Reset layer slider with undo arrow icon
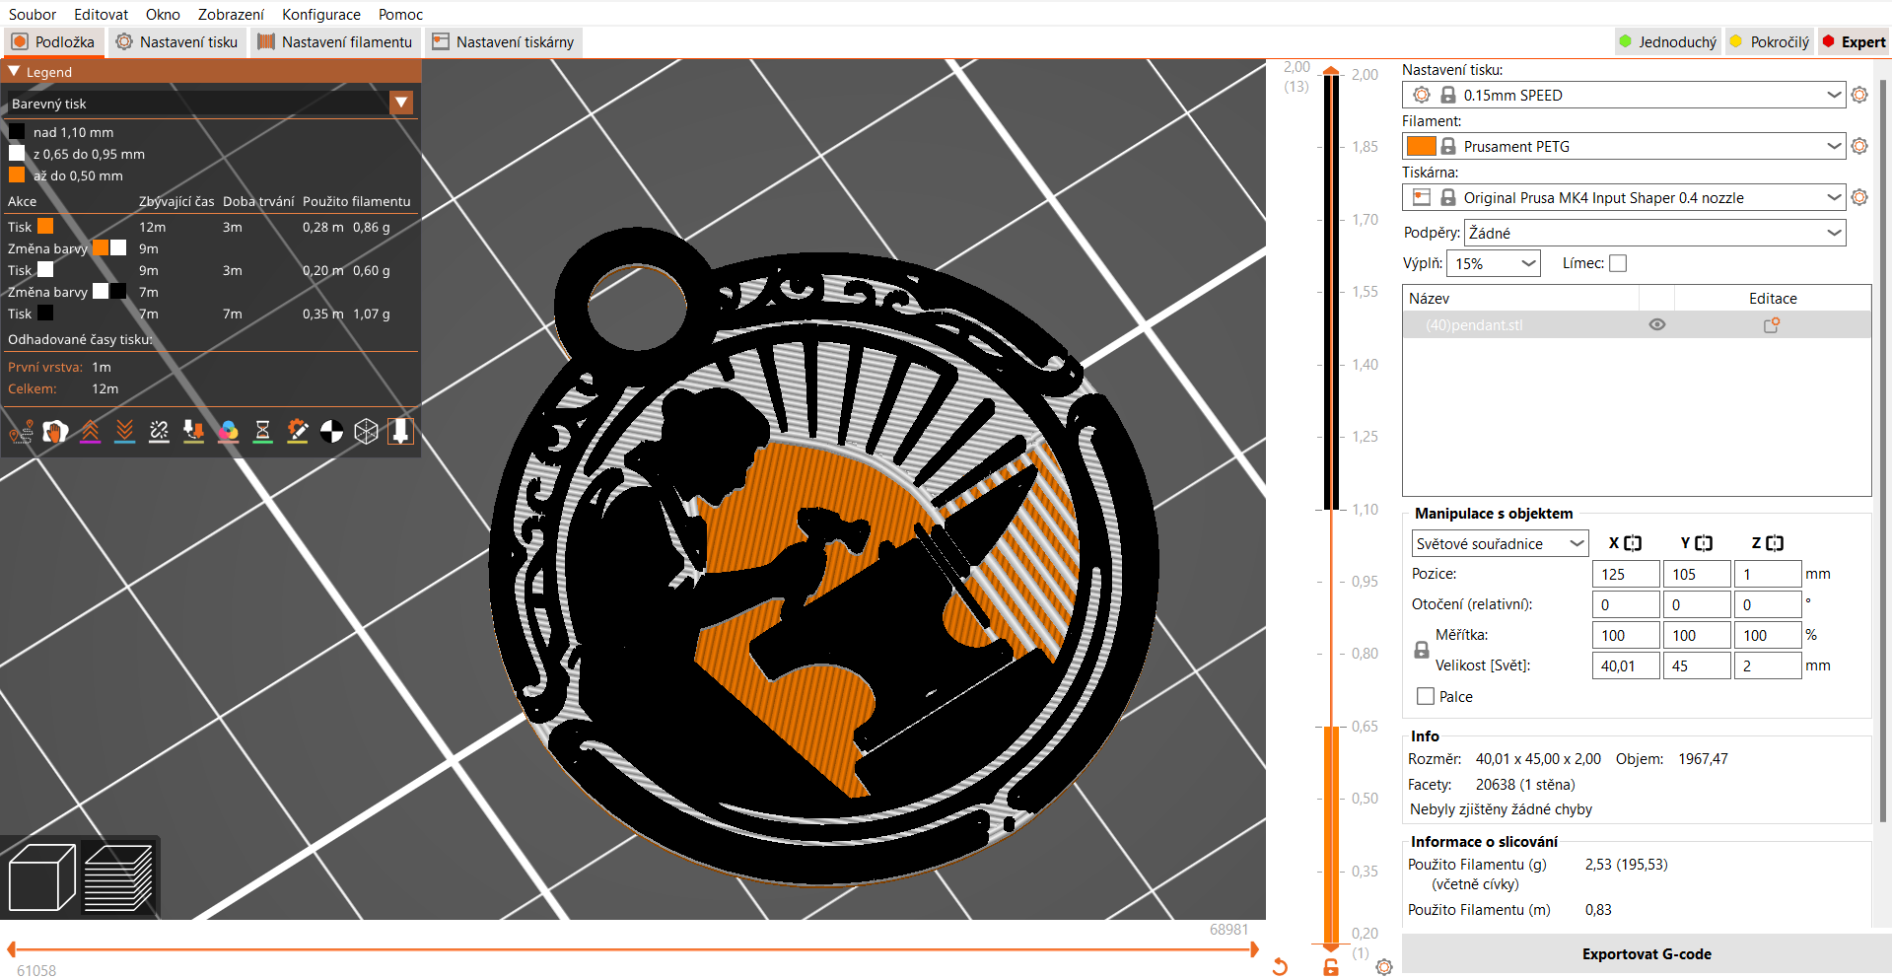The height and width of the screenshot is (979, 1892). point(1280,967)
